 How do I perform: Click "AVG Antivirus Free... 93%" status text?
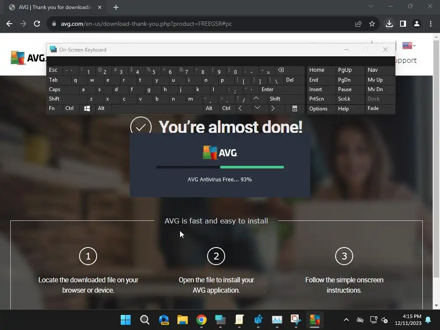pos(220,180)
